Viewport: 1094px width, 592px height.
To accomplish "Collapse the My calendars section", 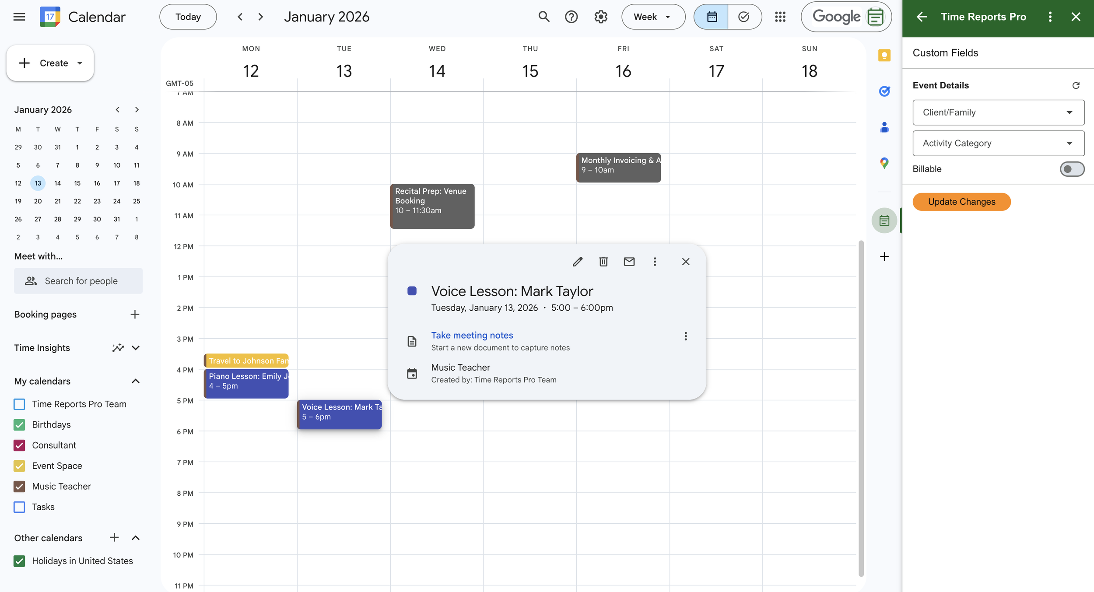I will point(136,381).
